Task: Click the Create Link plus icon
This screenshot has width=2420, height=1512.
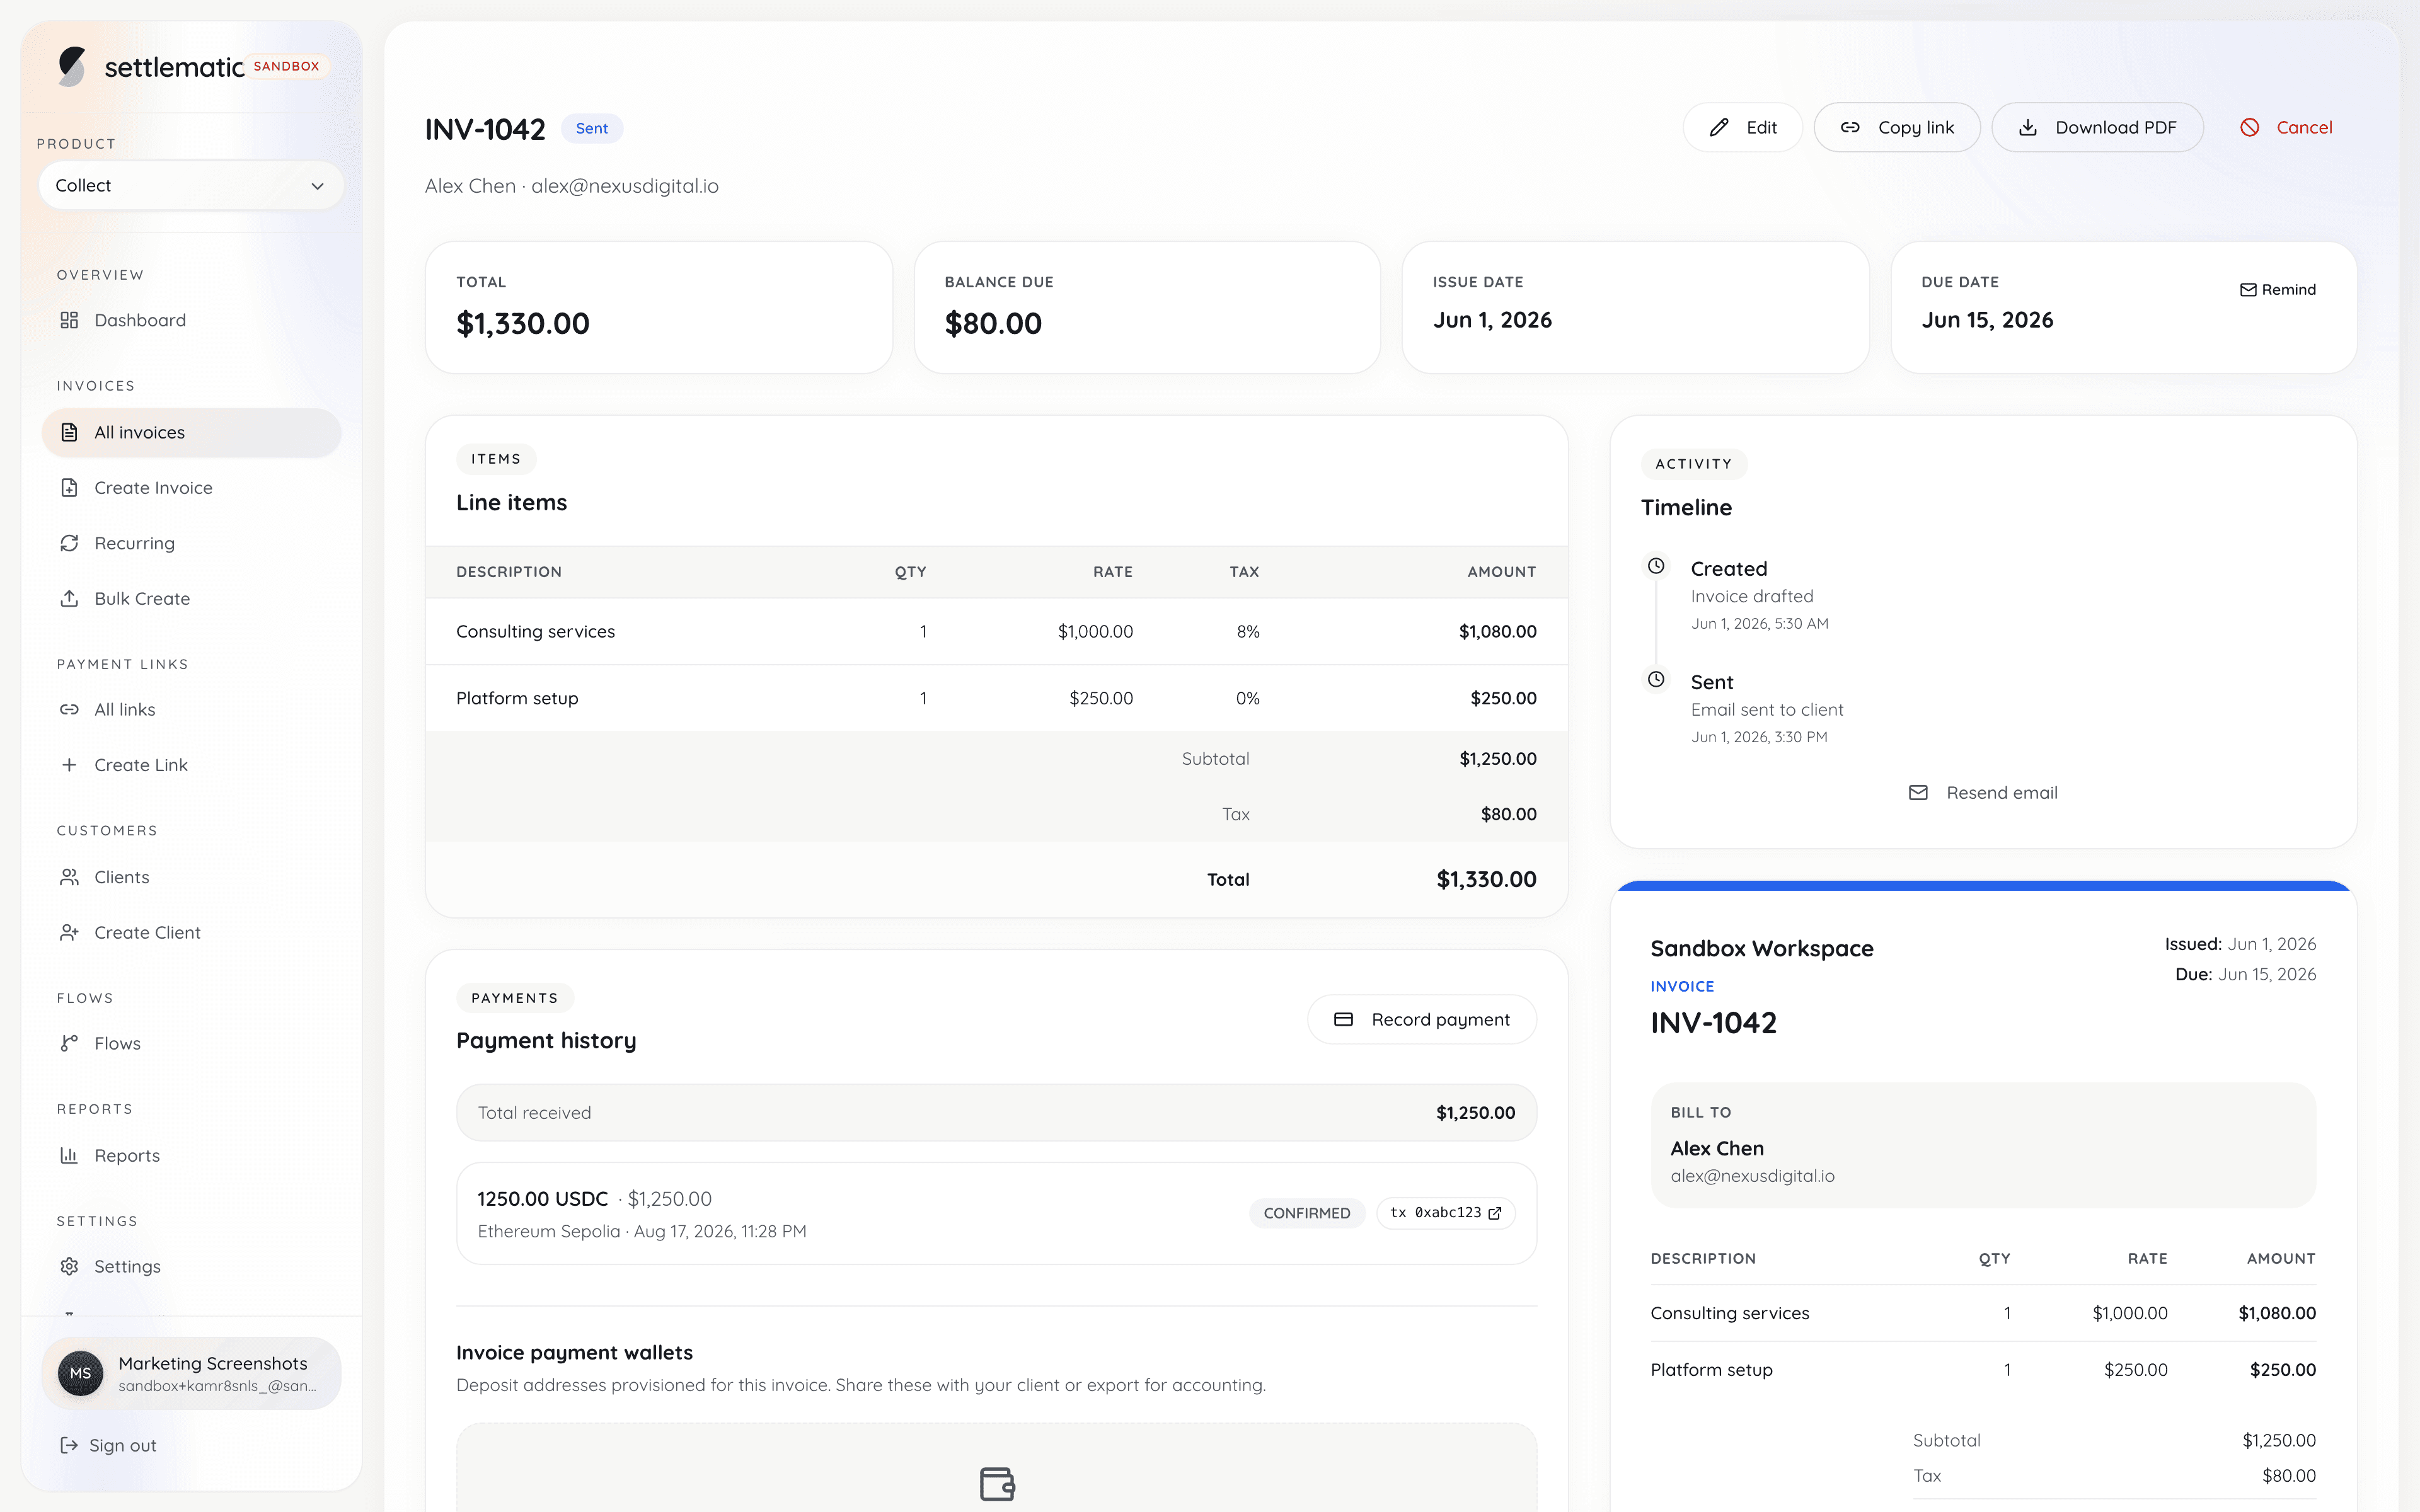Action: coord(69,765)
